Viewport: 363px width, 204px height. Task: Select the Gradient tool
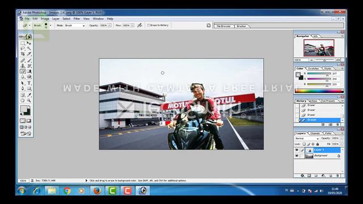[29, 71]
